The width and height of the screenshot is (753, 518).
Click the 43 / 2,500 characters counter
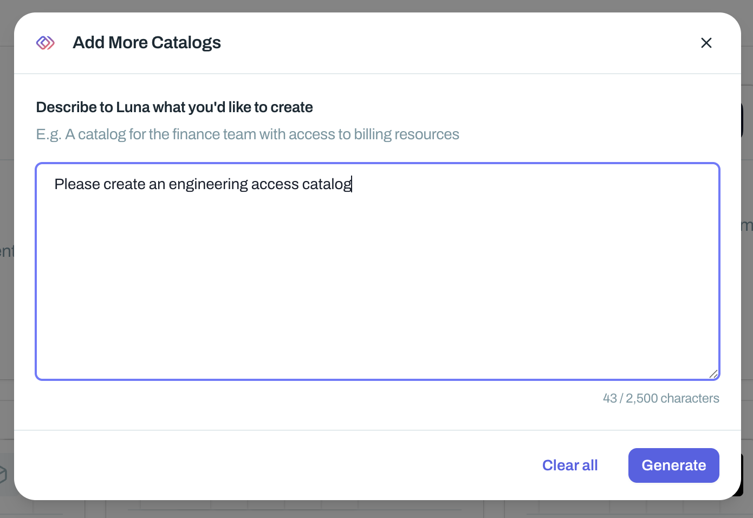tap(660, 398)
